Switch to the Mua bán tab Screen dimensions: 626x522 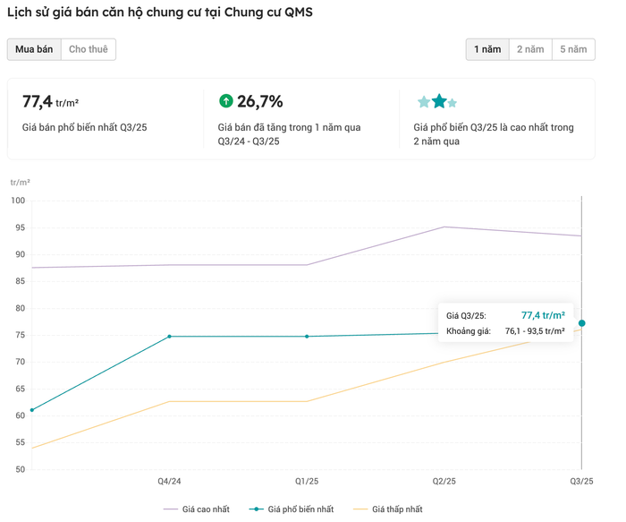[34, 49]
